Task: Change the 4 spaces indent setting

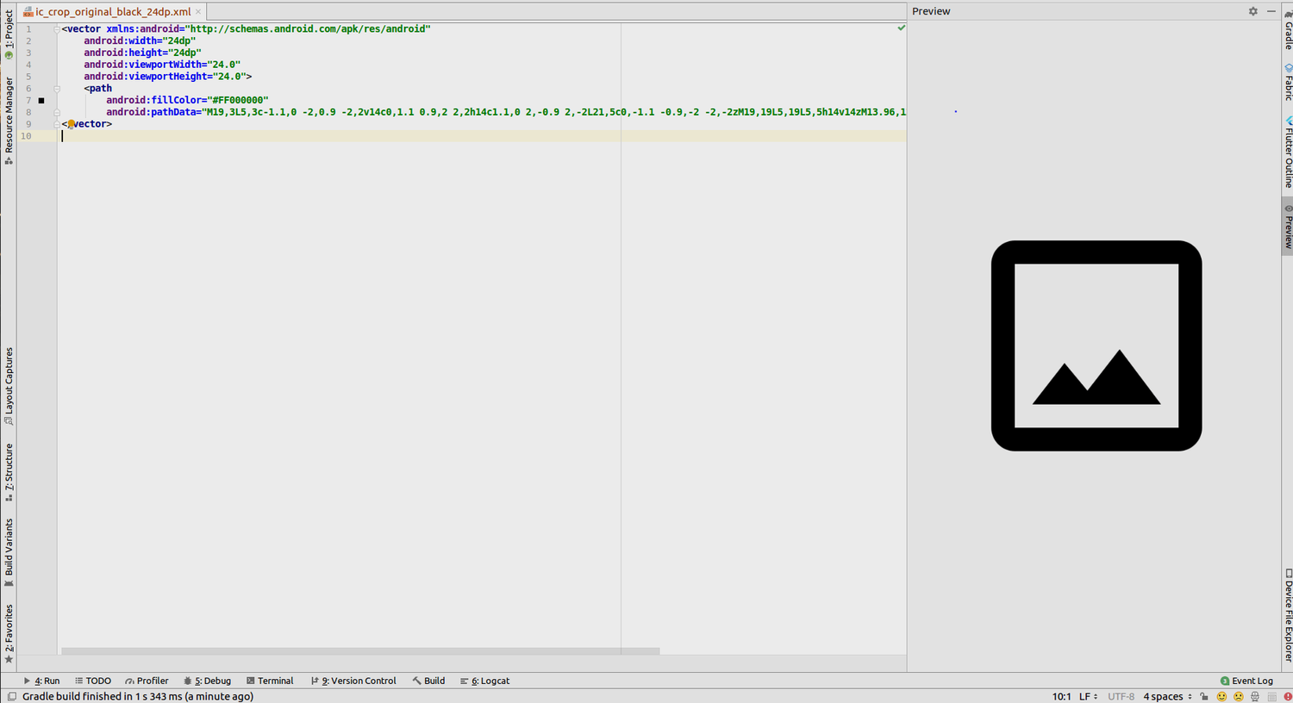Action: (1168, 696)
